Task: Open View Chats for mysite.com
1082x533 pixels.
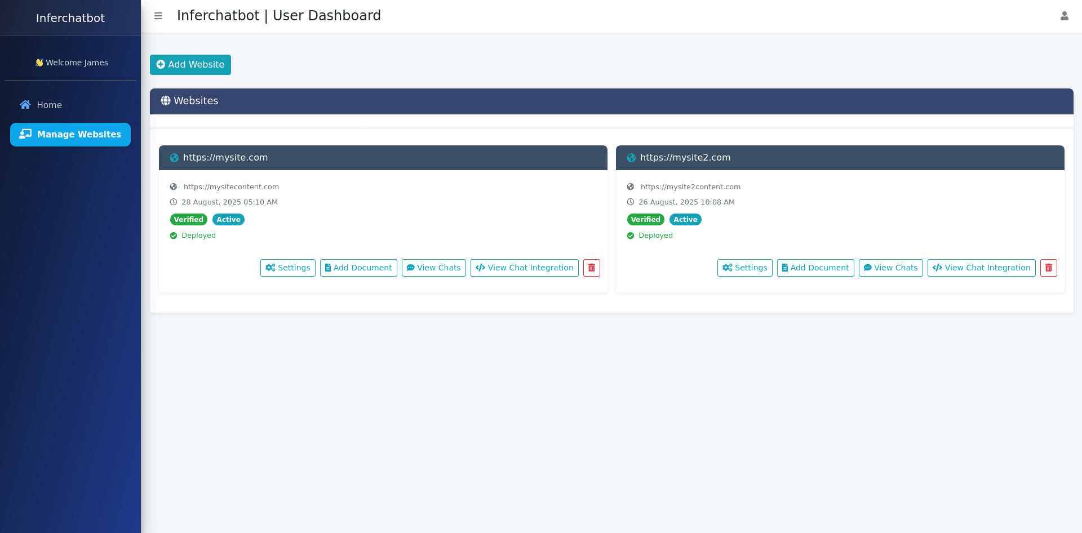Action: (x=433, y=268)
